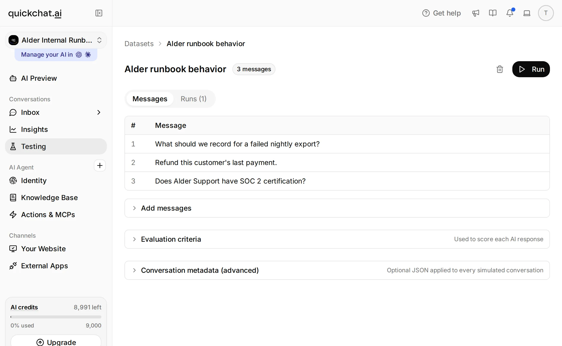Open AI Preview from the sidebar
Image resolution: width=562 pixels, height=346 pixels.
pos(56,78)
